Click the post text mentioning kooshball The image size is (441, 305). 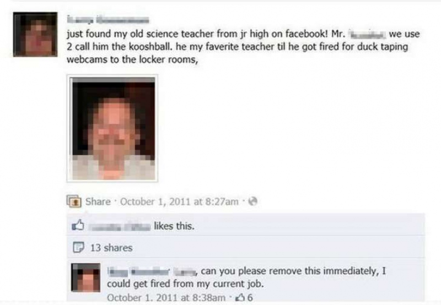pyautogui.click(x=243, y=47)
